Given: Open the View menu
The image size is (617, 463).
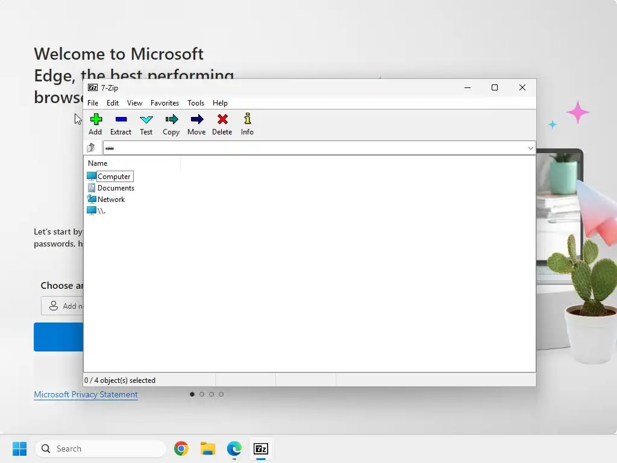Looking at the screenshot, I should 134,102.
